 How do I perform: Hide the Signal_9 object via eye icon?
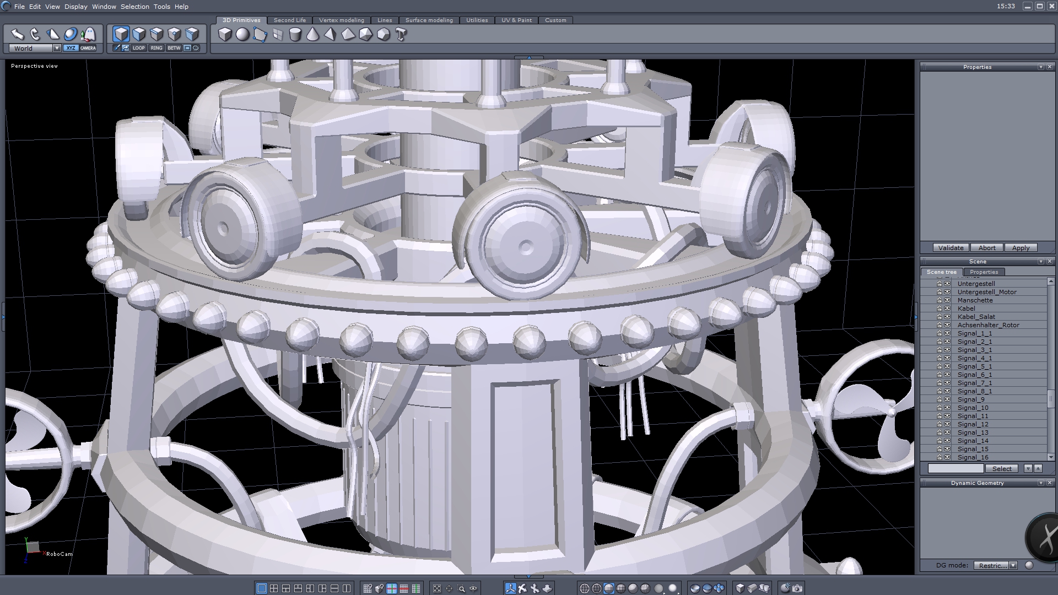947,399
